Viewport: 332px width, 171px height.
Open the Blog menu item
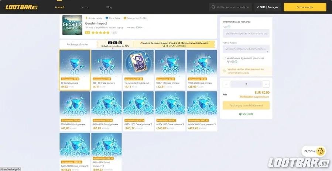pos(109,7)
